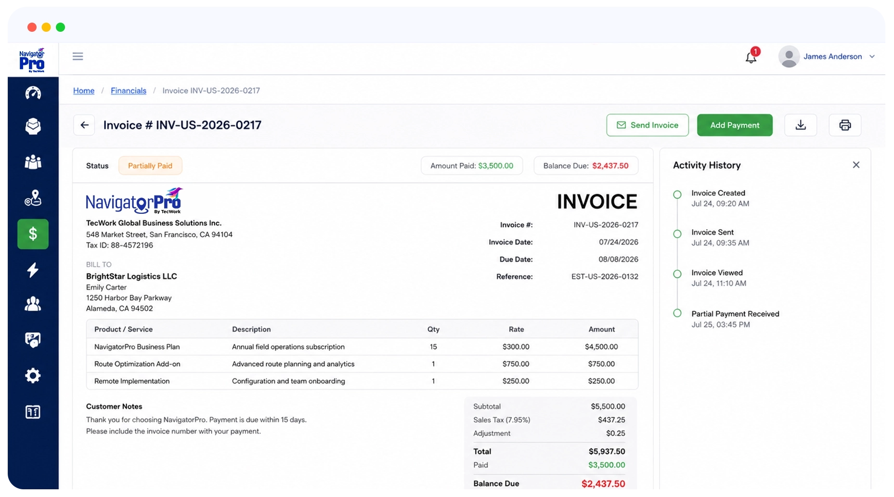Open the lightning bolt sidebar icon

pos(33,270)
